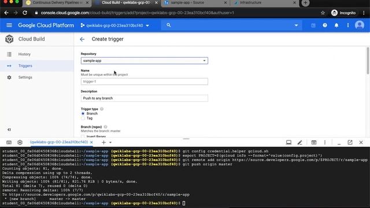
Task: Expand the search bar dropdown arrow
Action: point(296,25)
